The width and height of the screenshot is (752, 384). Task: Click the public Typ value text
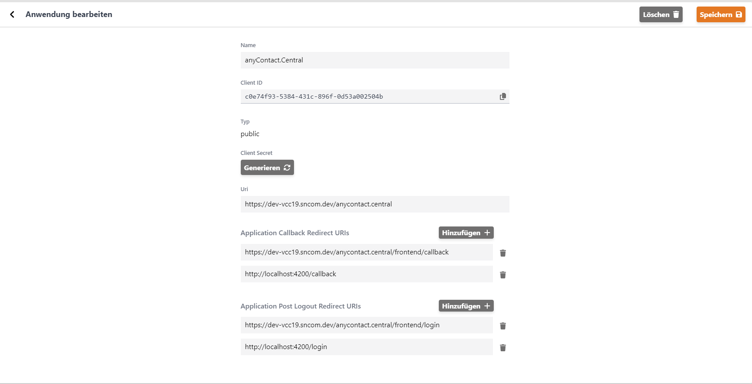(250, 134)
